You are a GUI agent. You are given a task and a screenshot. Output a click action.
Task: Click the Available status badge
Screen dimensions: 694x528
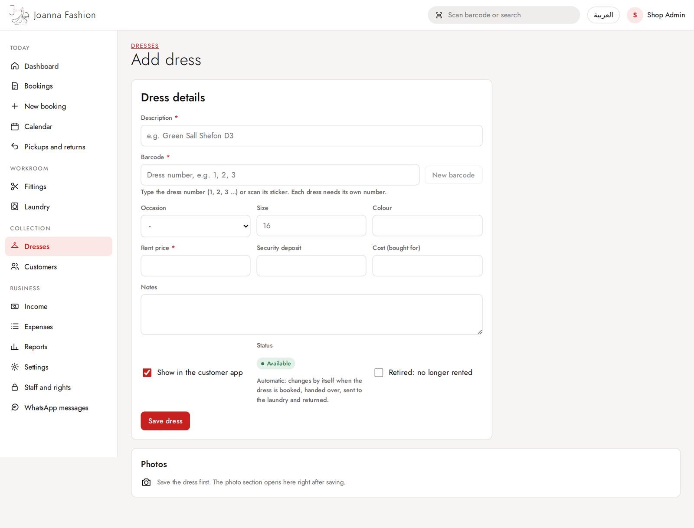point(276,364)
